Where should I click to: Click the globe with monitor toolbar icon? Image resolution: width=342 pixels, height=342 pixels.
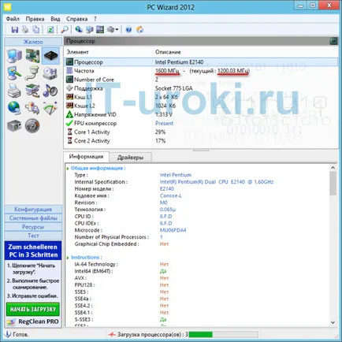(x=79, y=29)
